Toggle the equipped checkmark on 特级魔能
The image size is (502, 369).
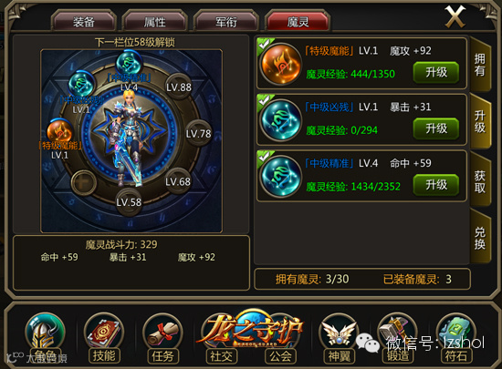pyautogui.click(x=264, y=45)
